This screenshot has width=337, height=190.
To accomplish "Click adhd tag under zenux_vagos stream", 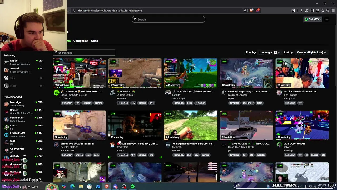I will coord(190,103).
